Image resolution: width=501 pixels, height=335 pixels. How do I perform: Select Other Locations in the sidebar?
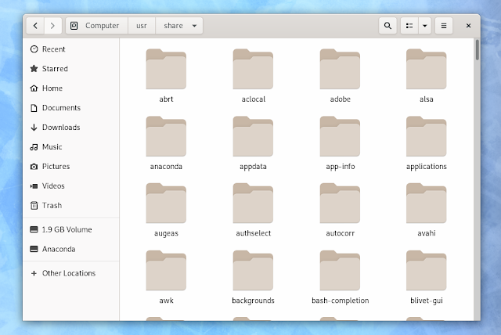68,274
